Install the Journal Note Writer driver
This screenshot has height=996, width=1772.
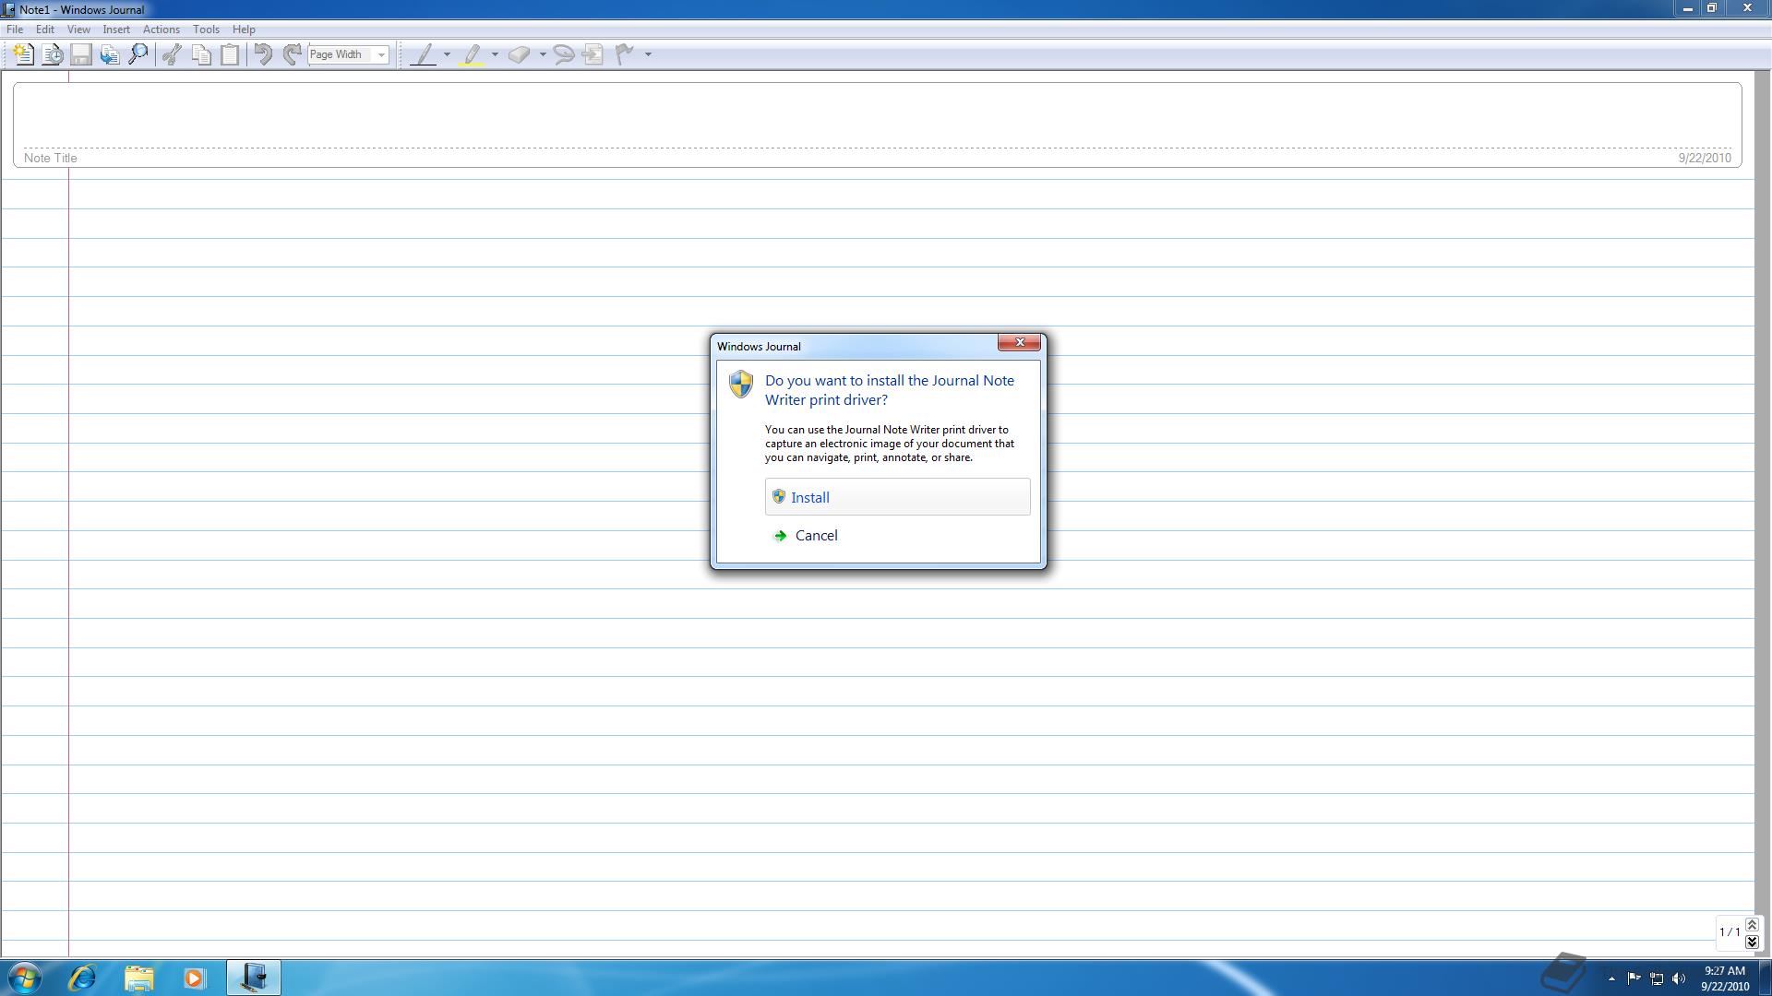click(x=897, y=497)
